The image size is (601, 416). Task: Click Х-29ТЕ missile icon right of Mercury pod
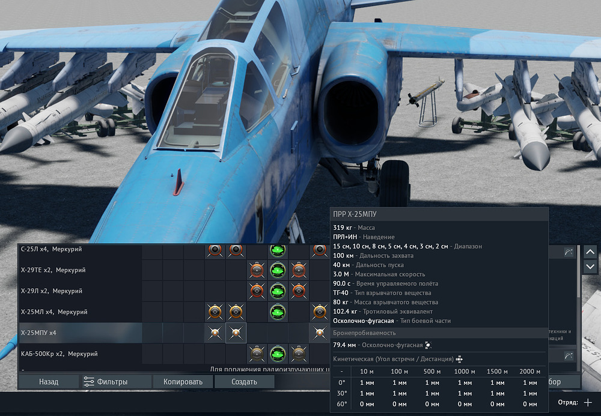click(x=299, y=270)
